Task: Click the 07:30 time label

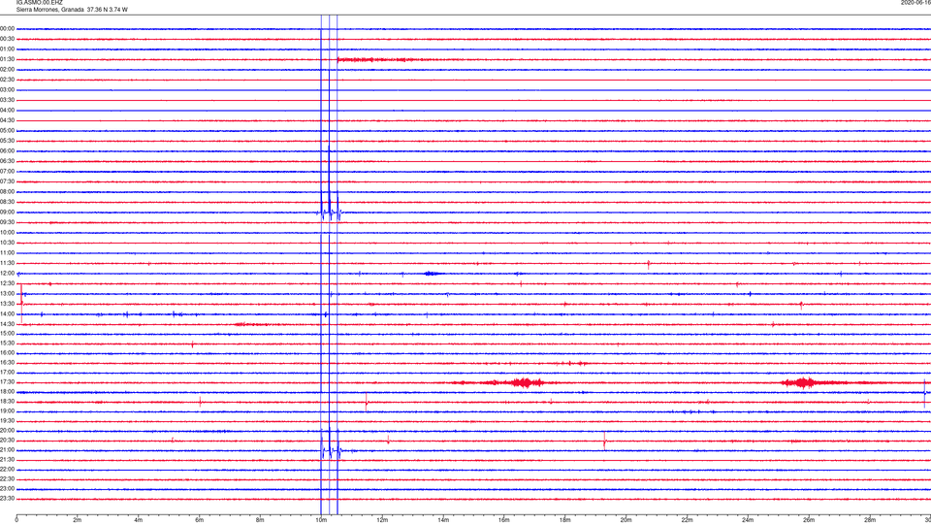Action: pos(7,181)
